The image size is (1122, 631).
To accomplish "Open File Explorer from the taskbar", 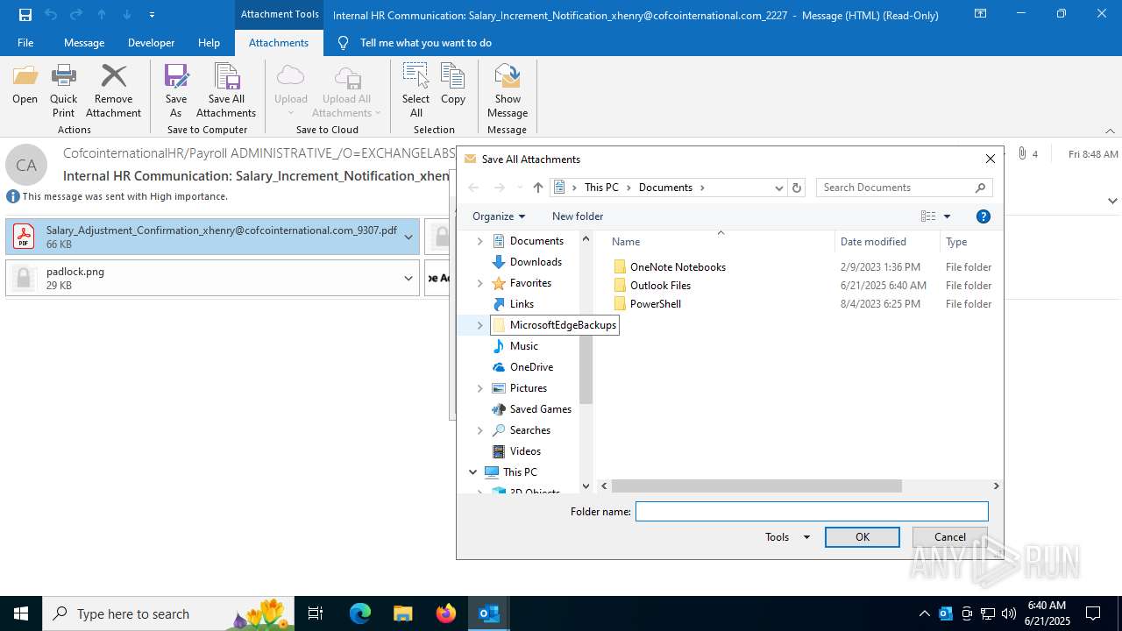I will [402, 613].
